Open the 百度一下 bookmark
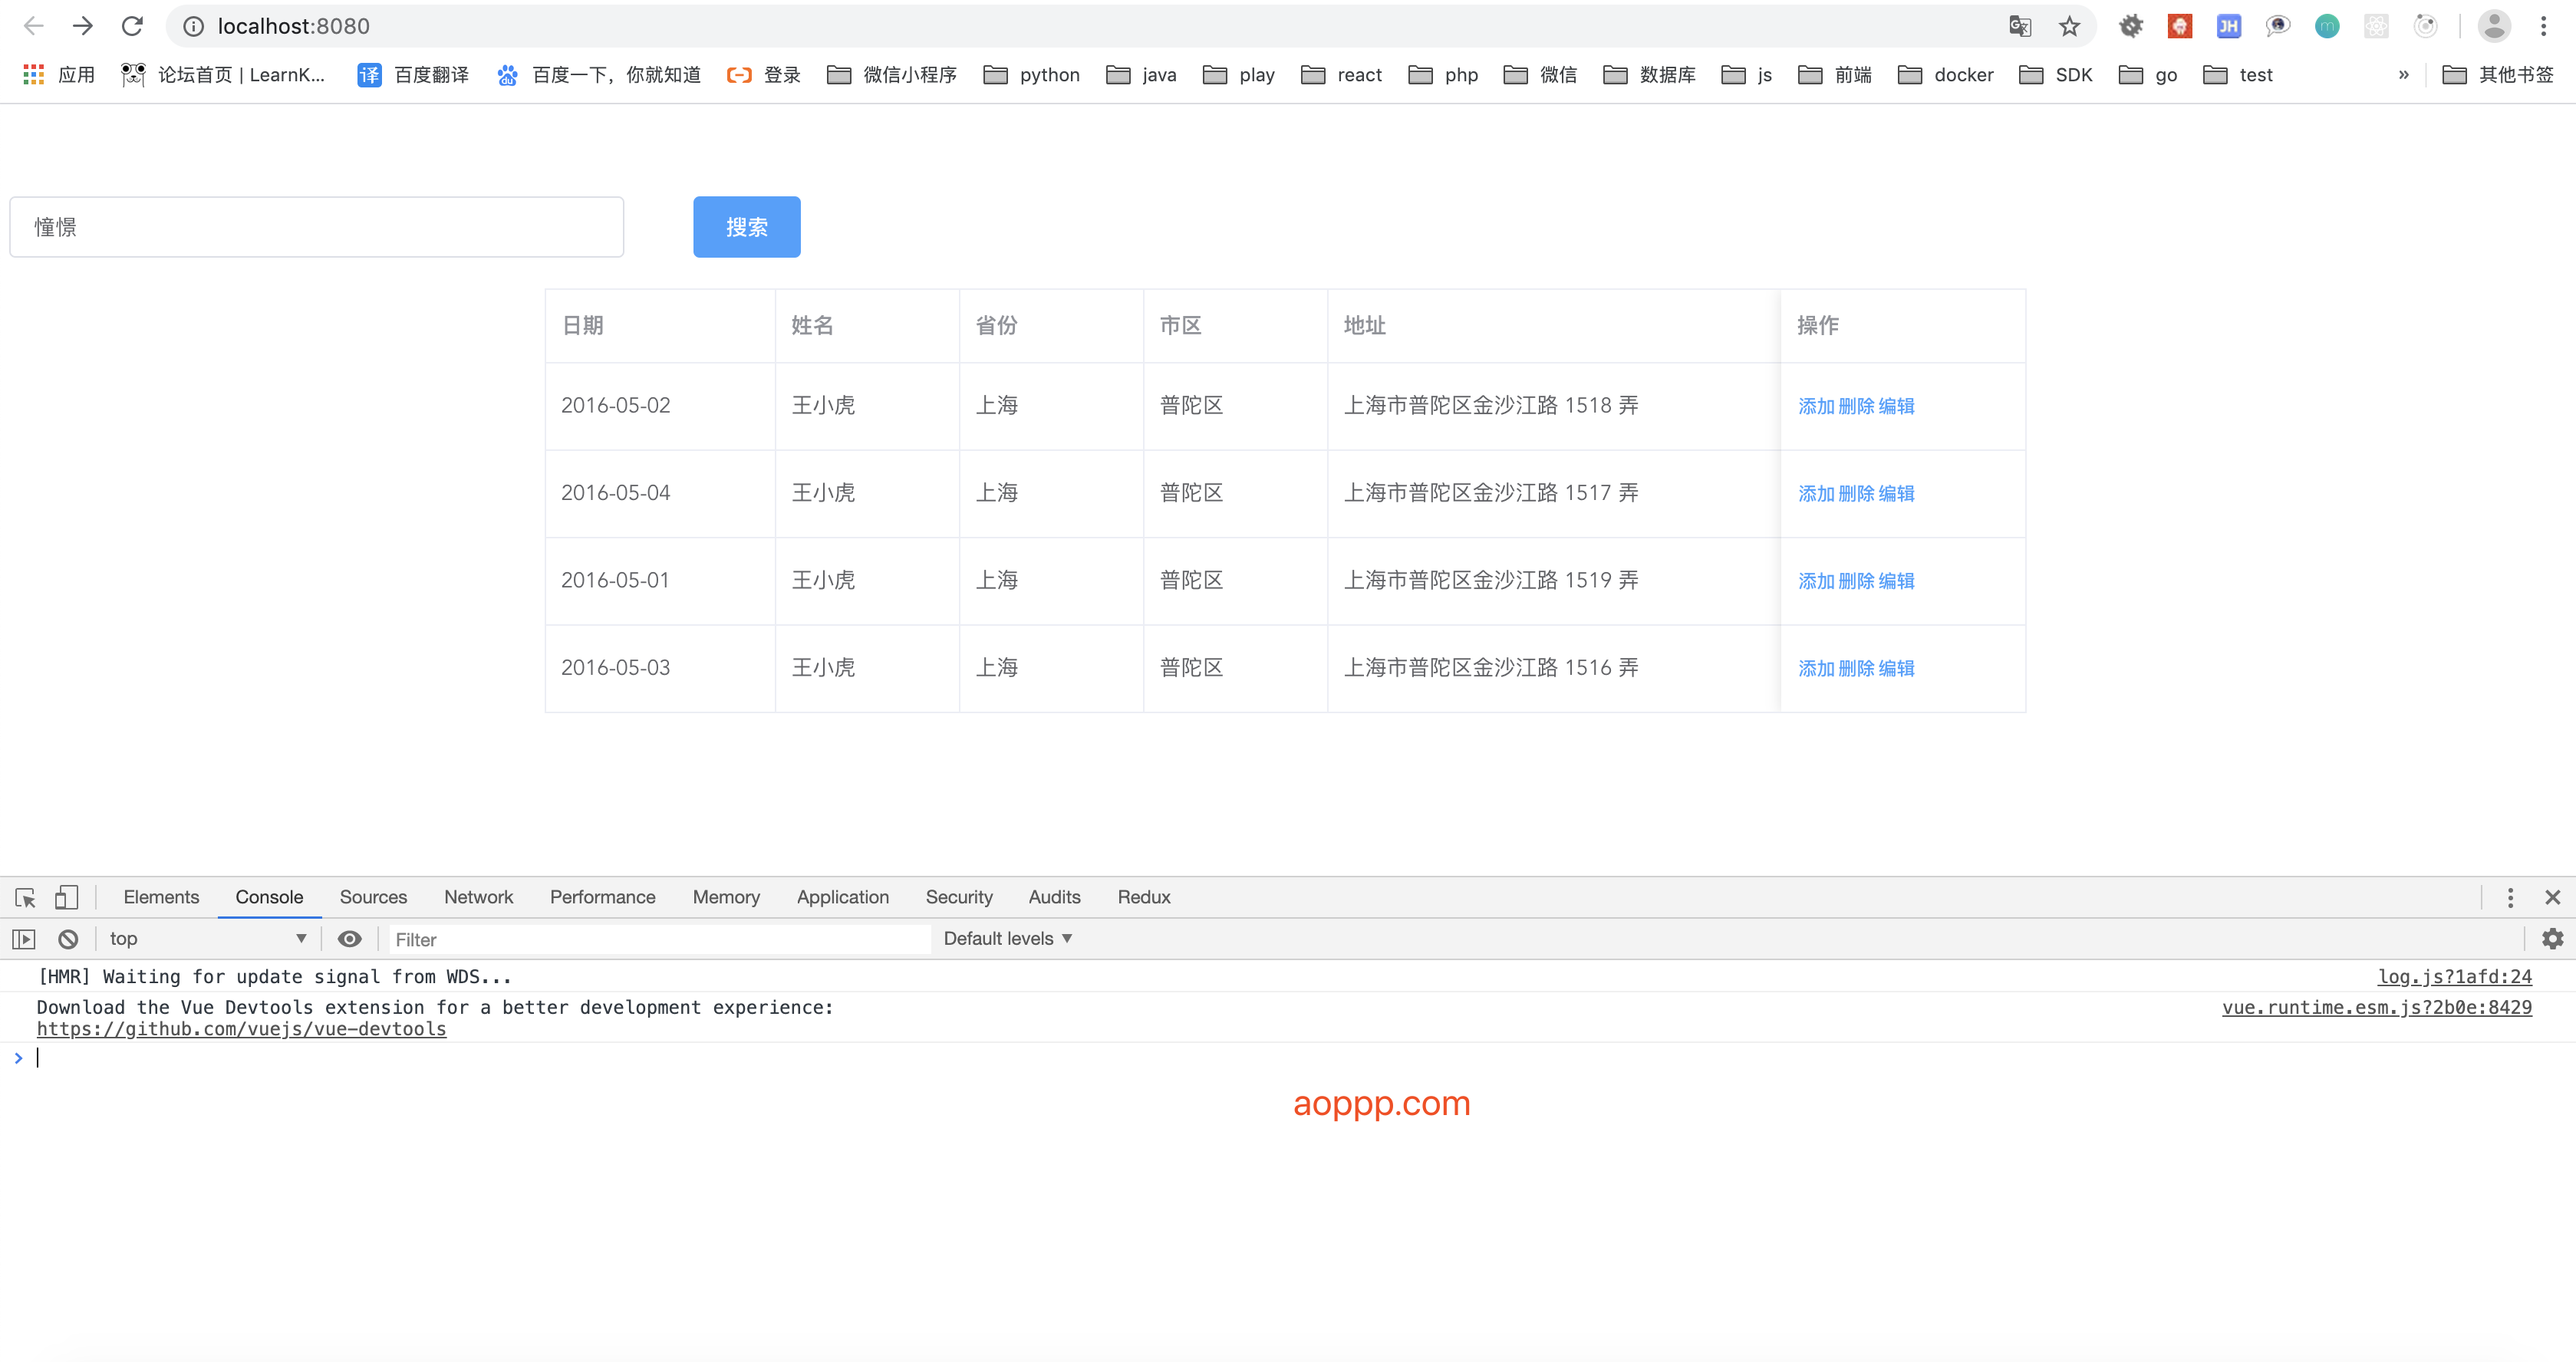Screen dimensions: 2576x1362 [599, 75]
